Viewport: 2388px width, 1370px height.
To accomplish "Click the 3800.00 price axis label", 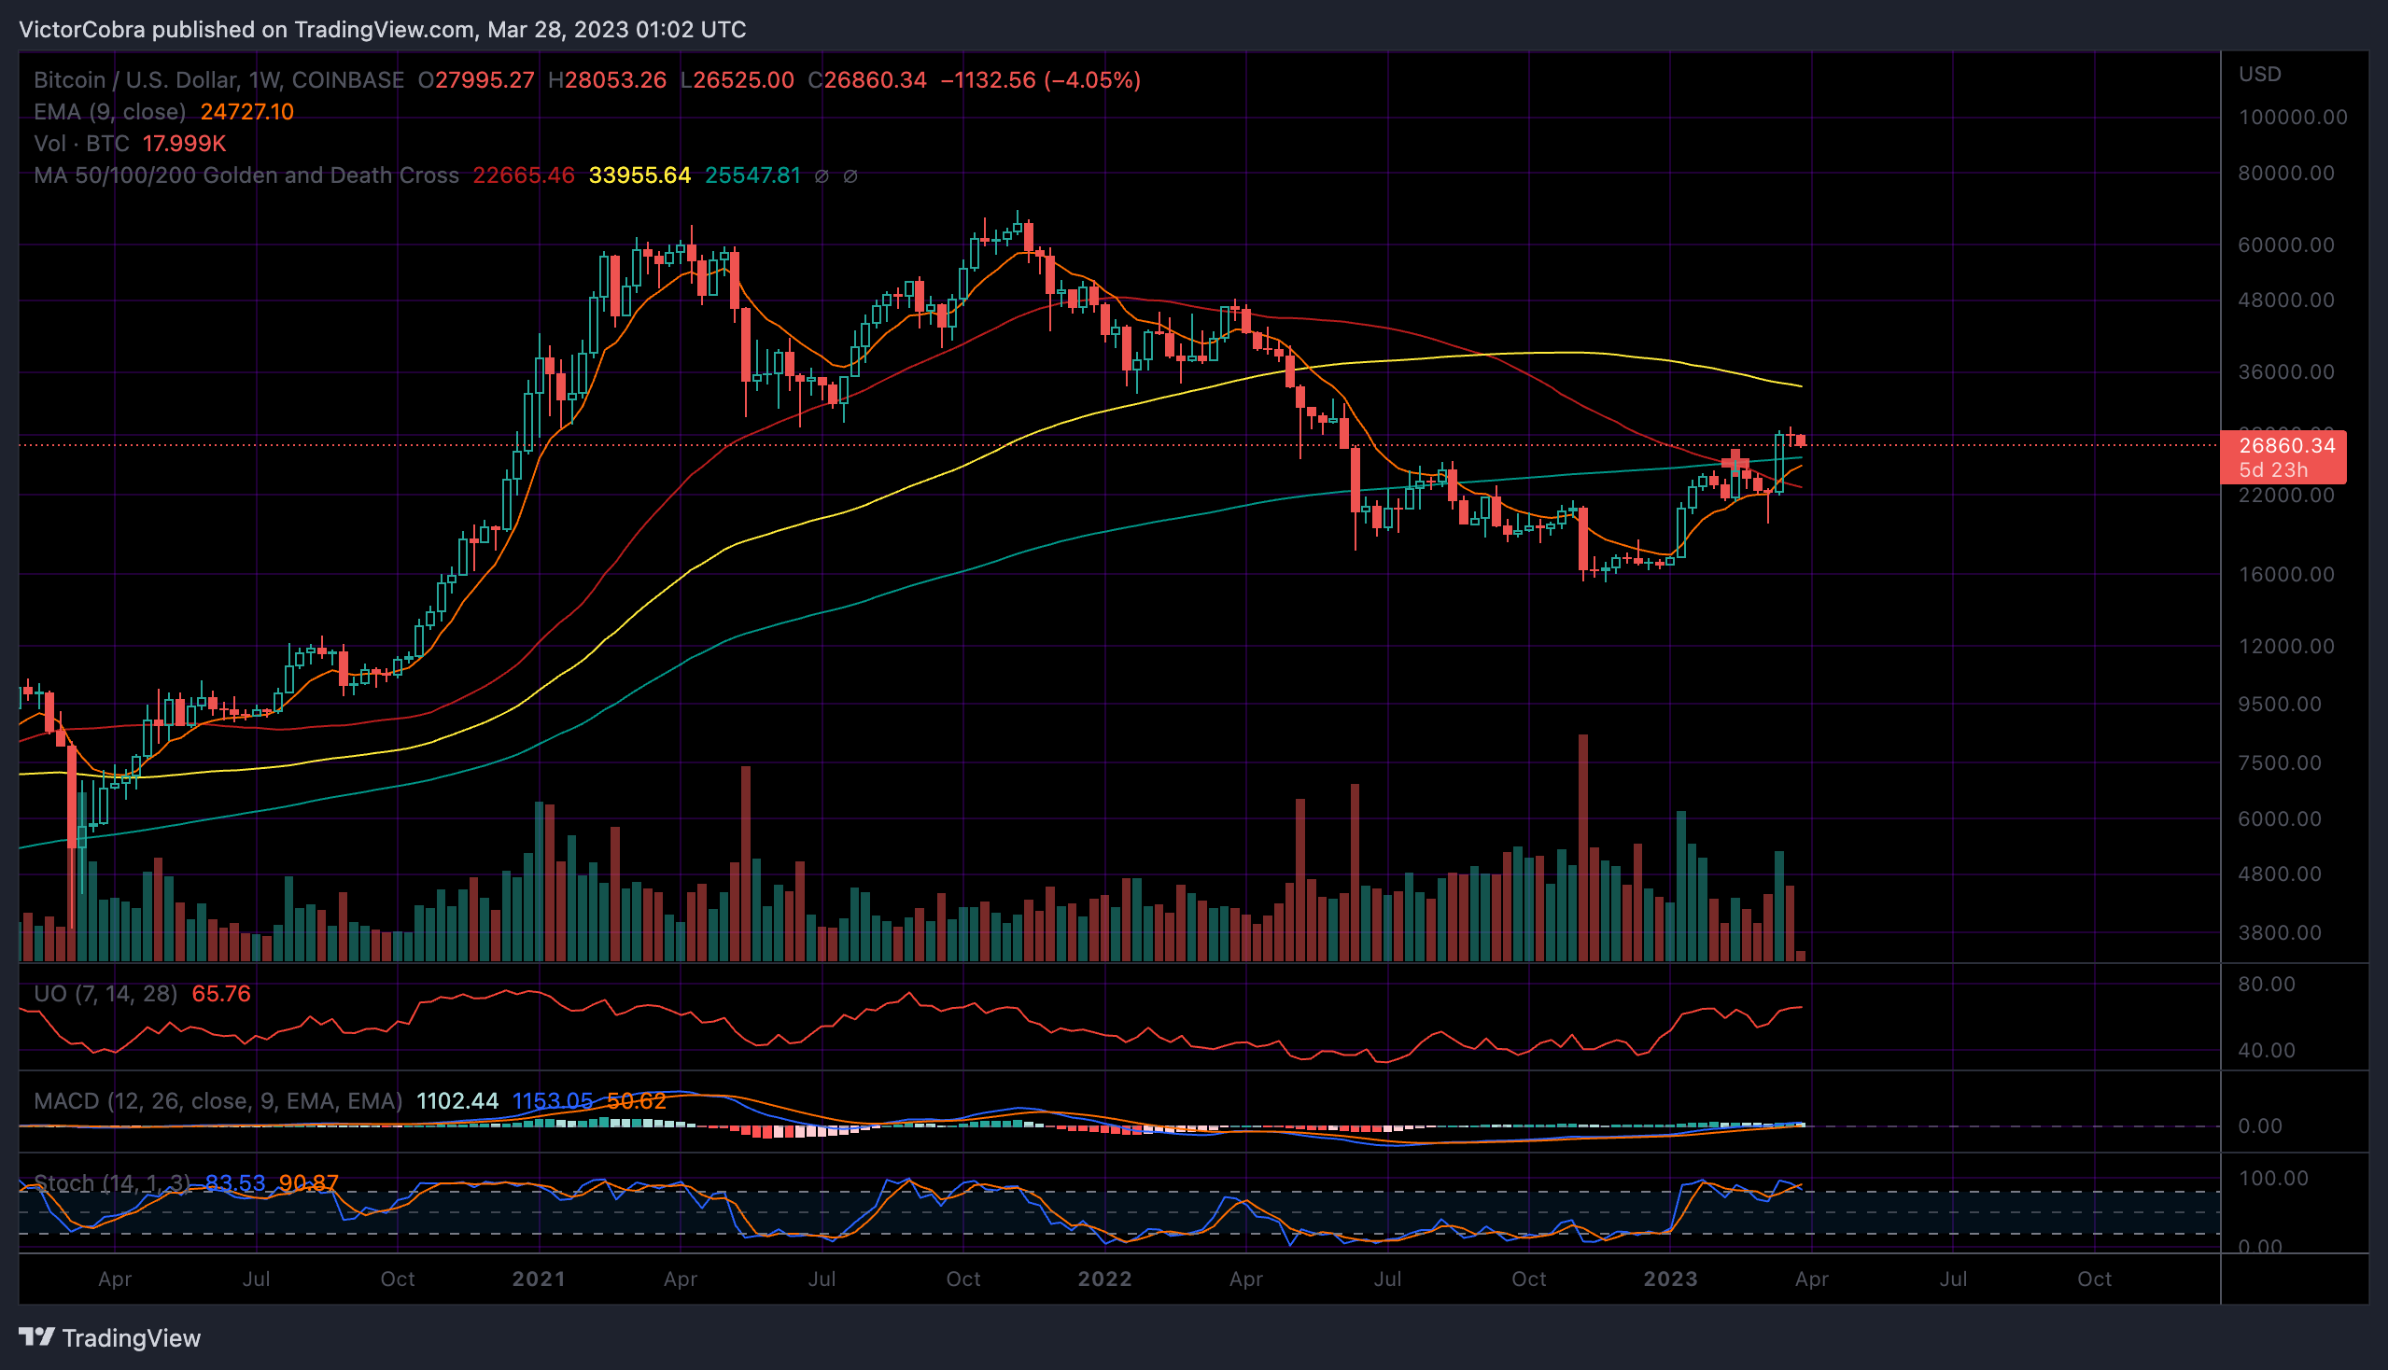I will [2280, 932].
